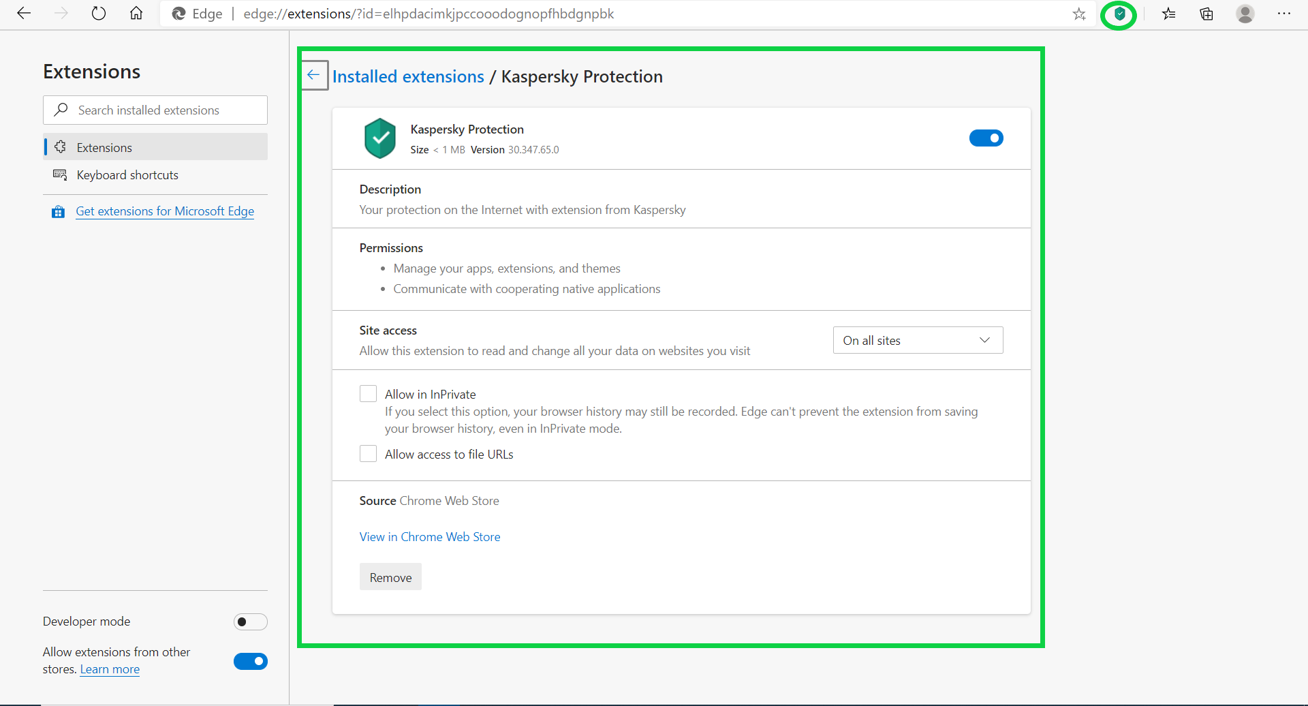The height and width of the screenshot is (706, 1308).
Task: Open the user profile avatar
Action: (1245, 14)
